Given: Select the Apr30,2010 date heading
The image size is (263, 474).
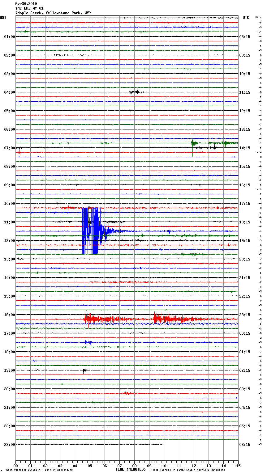Looking at the screenshot, I should point(26,4).
